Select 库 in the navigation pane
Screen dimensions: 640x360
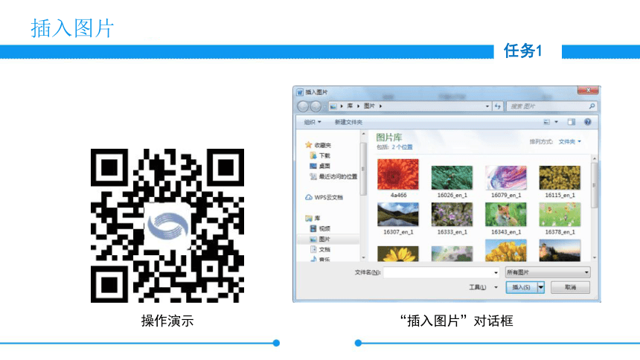313,219
